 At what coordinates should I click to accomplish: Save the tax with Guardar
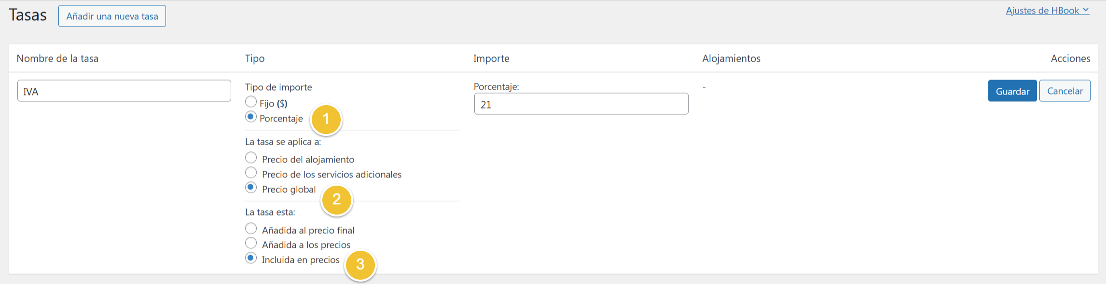point(1012,91)
